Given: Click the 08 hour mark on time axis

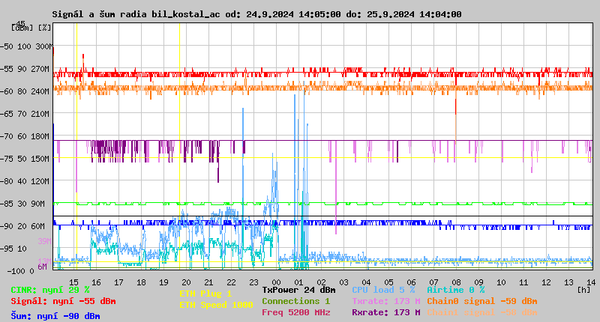Looking at the screenshot, I should (456, 282).
